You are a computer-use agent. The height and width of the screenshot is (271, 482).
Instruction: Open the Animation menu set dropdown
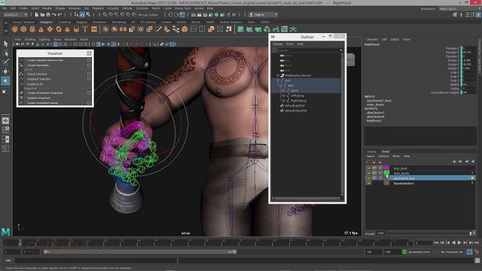[x=15, y=14]
